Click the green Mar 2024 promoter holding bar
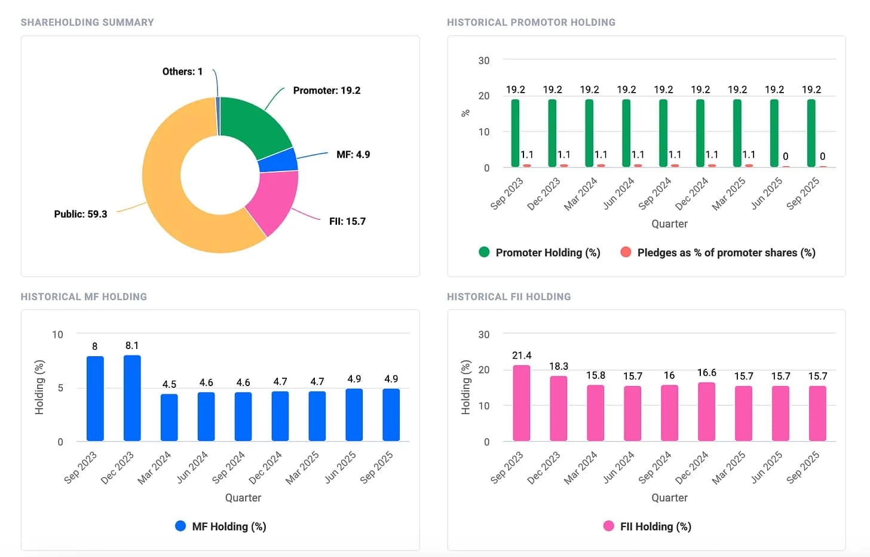Screen dimensions: 870x557 point(590,133)
